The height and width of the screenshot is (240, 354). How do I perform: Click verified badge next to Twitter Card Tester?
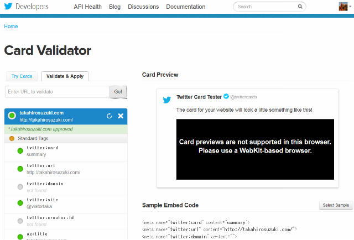click(x=226, y=96)
